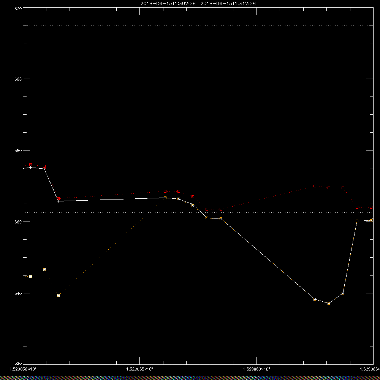Click the x-axis label 1.529050×10⁹
This screenshot has width=380, height=380.
(23, 369)
